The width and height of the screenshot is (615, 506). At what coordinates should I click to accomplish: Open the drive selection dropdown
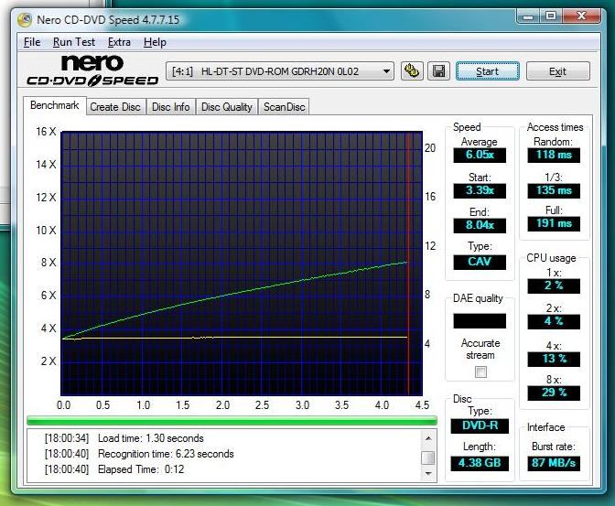point(280,71)
